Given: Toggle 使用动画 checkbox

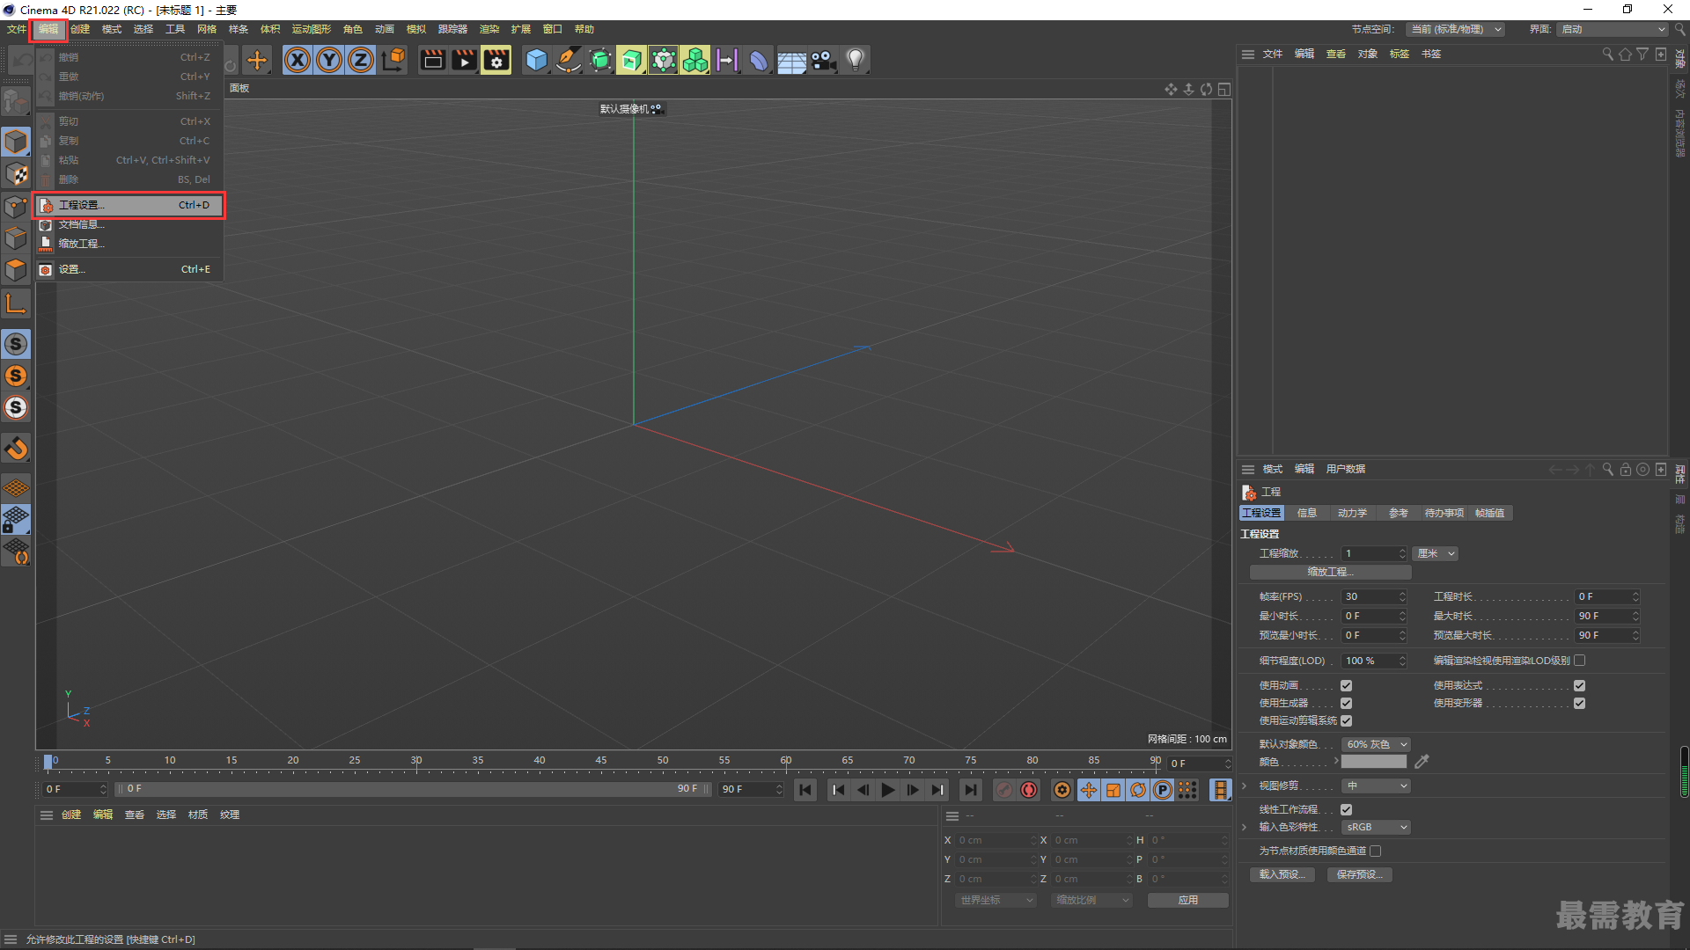Looking at the screenshot, I should 1346,686.
